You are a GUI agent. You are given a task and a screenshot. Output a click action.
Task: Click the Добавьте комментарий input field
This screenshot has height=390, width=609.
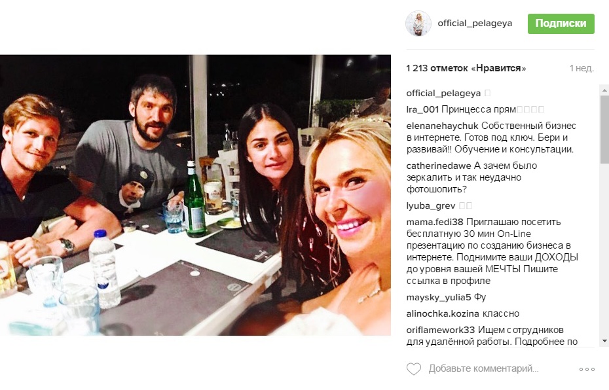tap(483, 368)
